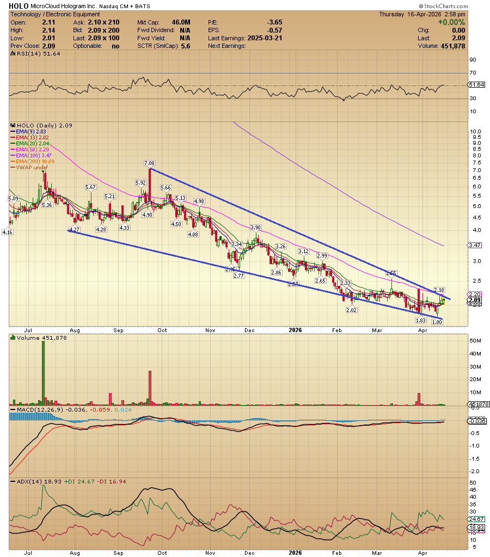Click the ADX(14) 18.93 legend

[x=39, y=482]
